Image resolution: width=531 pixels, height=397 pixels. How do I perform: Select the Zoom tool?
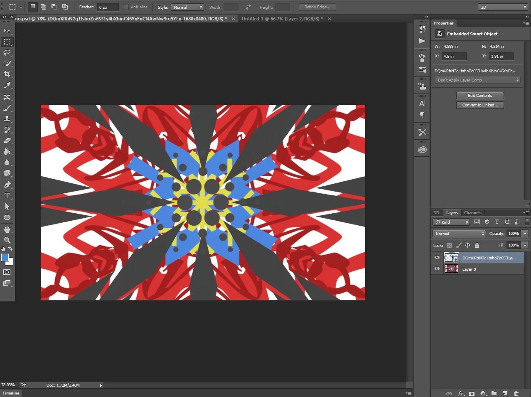(7, 240)
